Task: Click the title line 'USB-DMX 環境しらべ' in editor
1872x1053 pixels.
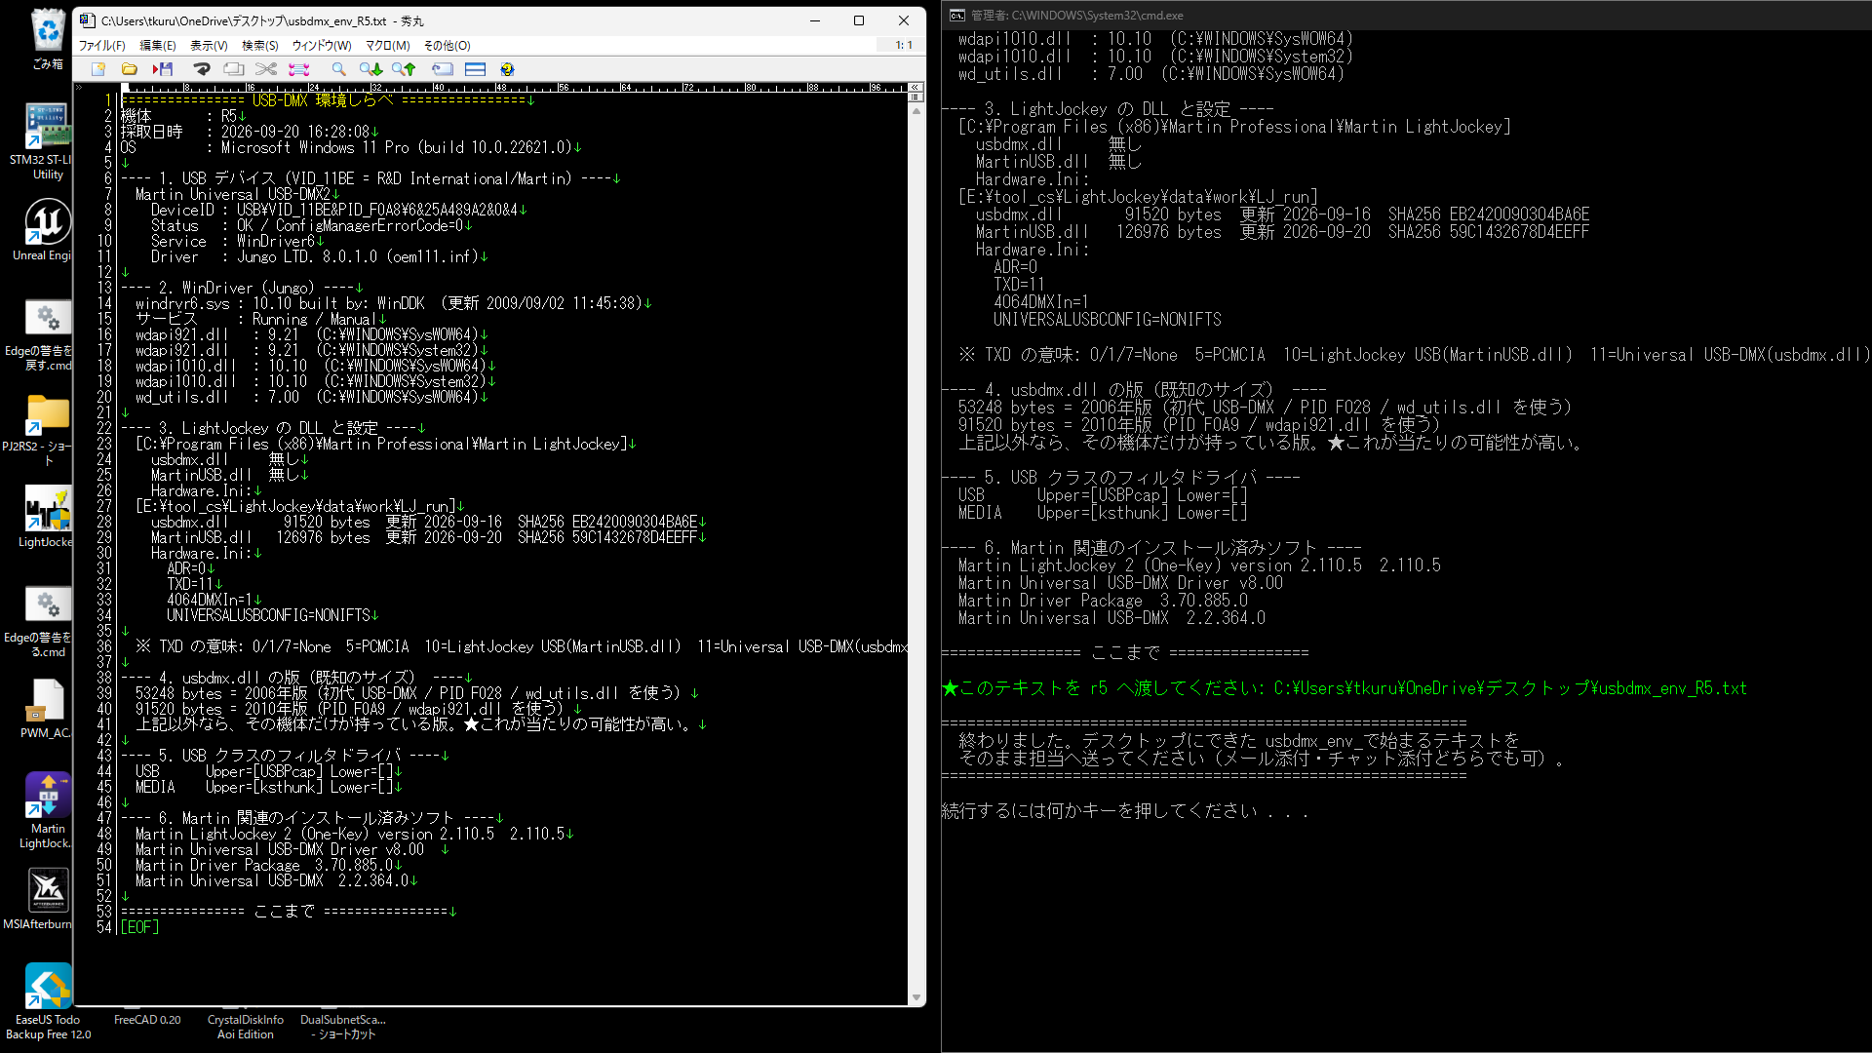Action: tap(323, 100)
